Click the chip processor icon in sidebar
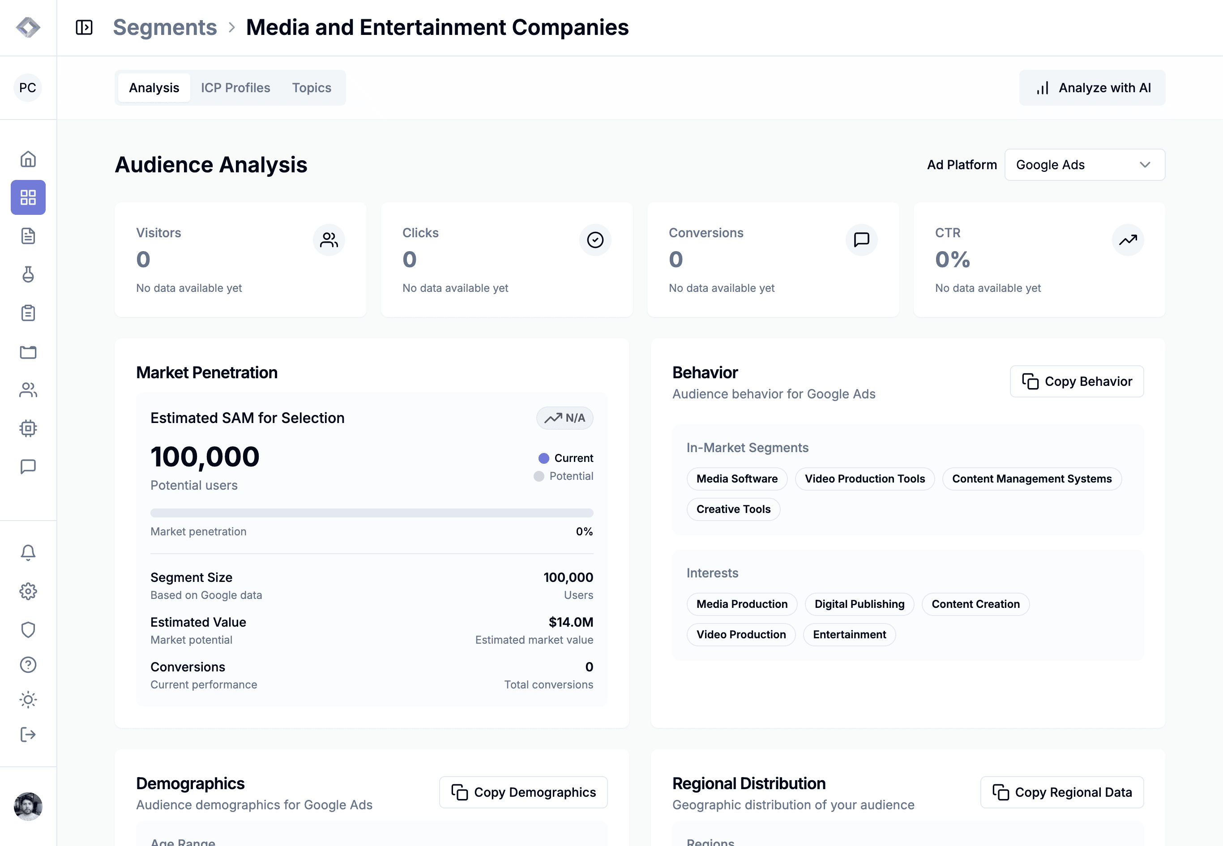 click(x=28, y=428)
